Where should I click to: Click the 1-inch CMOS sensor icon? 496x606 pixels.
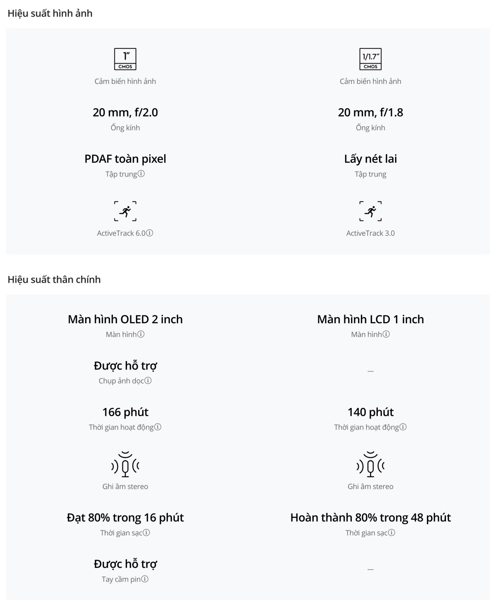pos(125,59)
